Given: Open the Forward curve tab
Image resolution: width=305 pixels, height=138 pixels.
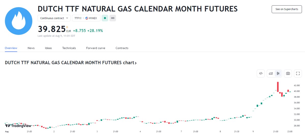Looking at the screenshot, I should pos(96,48).
